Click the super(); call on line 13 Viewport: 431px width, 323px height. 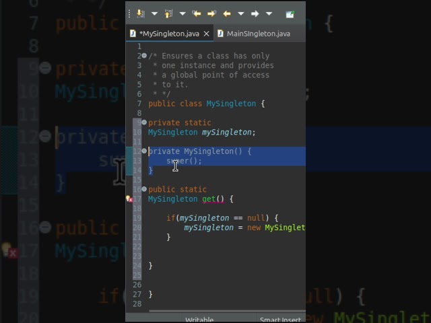coord(184,161)
